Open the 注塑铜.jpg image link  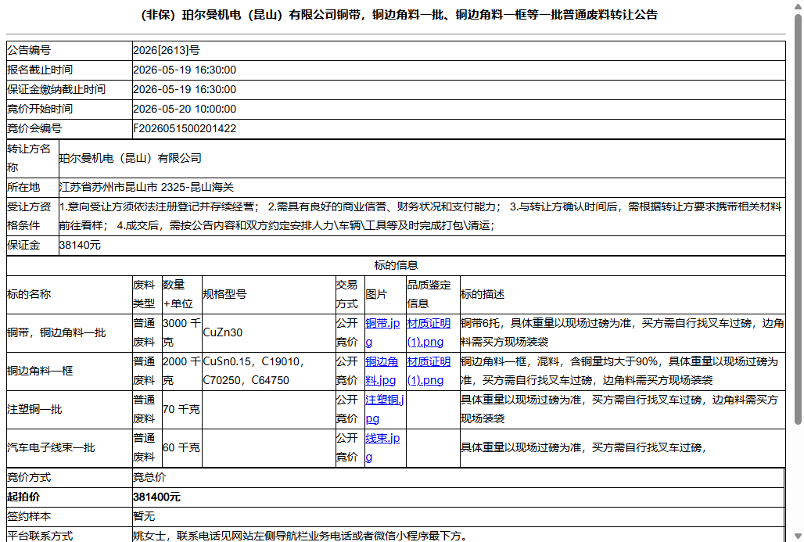click(385, 409)
